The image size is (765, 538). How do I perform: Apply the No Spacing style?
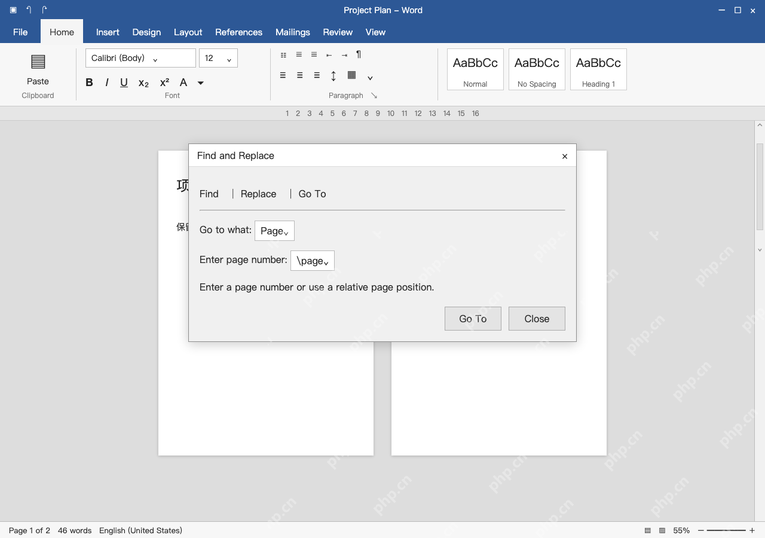[537, 69]
